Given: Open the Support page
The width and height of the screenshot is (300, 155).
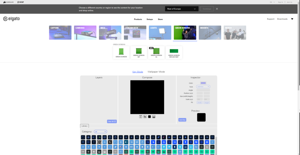Looking at the screenshot, I should click(271, 19).
